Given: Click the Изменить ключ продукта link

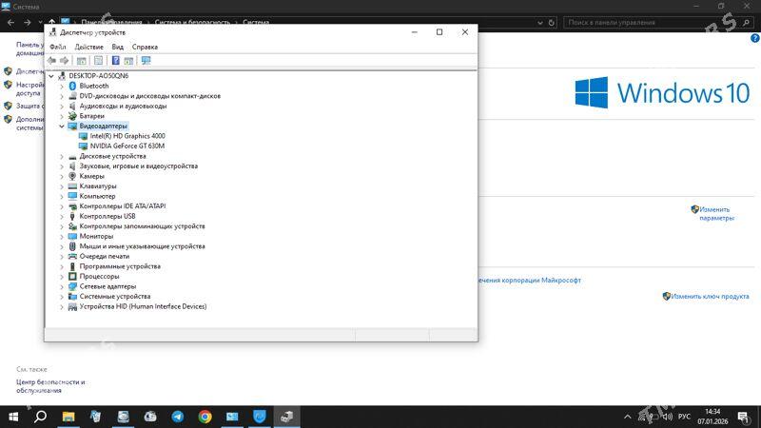Looking at the screenshot, I should [710, 296].
